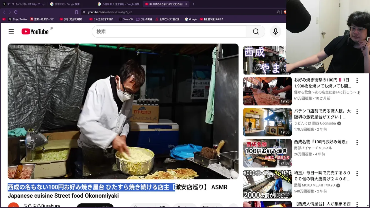Open the 全国のラーメン bookmark

(x=168, y=19)
